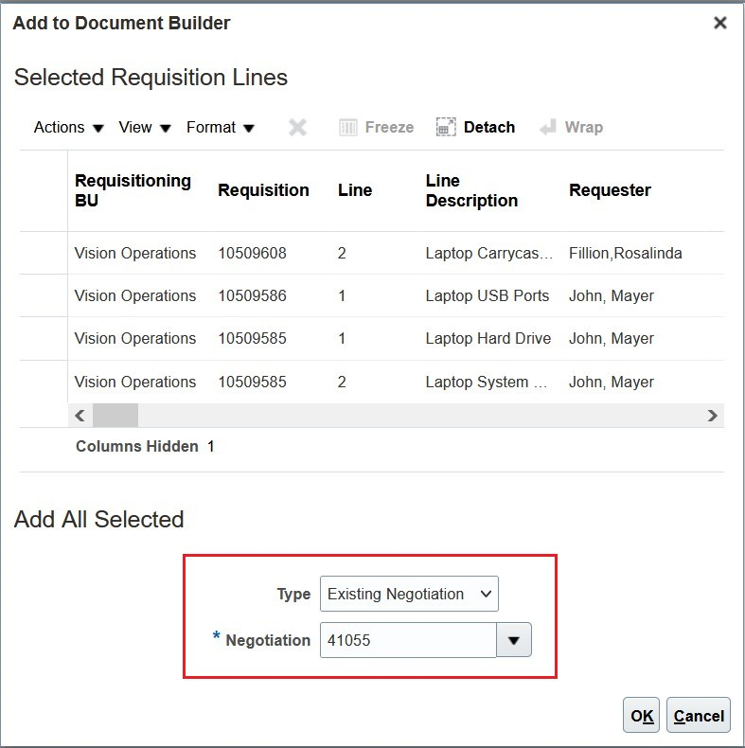The image size is (745, 748).
Task: Select the row for requisition 10509608
Action: tap(252, 253)
